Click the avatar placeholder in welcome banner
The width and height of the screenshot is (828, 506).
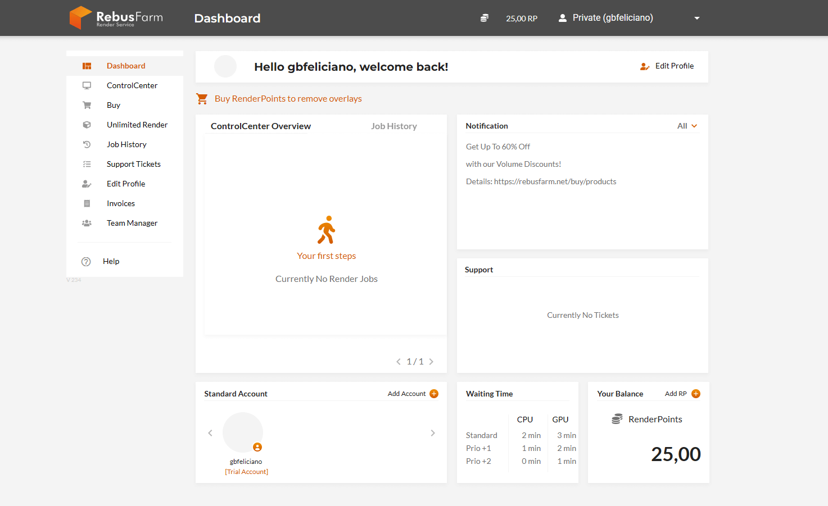pos(225,66)
